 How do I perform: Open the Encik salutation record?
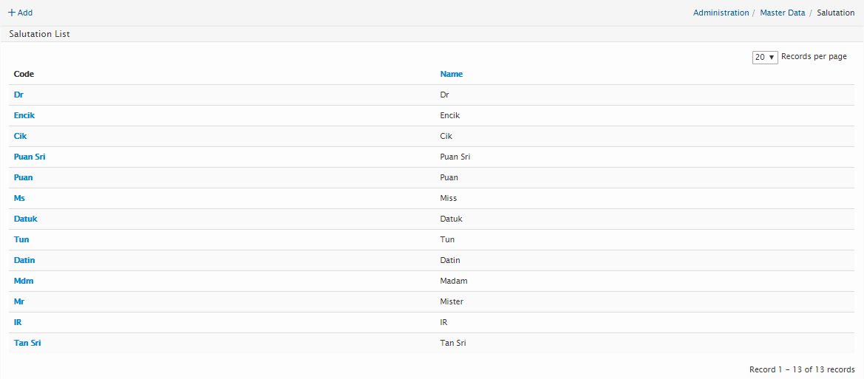24,115
